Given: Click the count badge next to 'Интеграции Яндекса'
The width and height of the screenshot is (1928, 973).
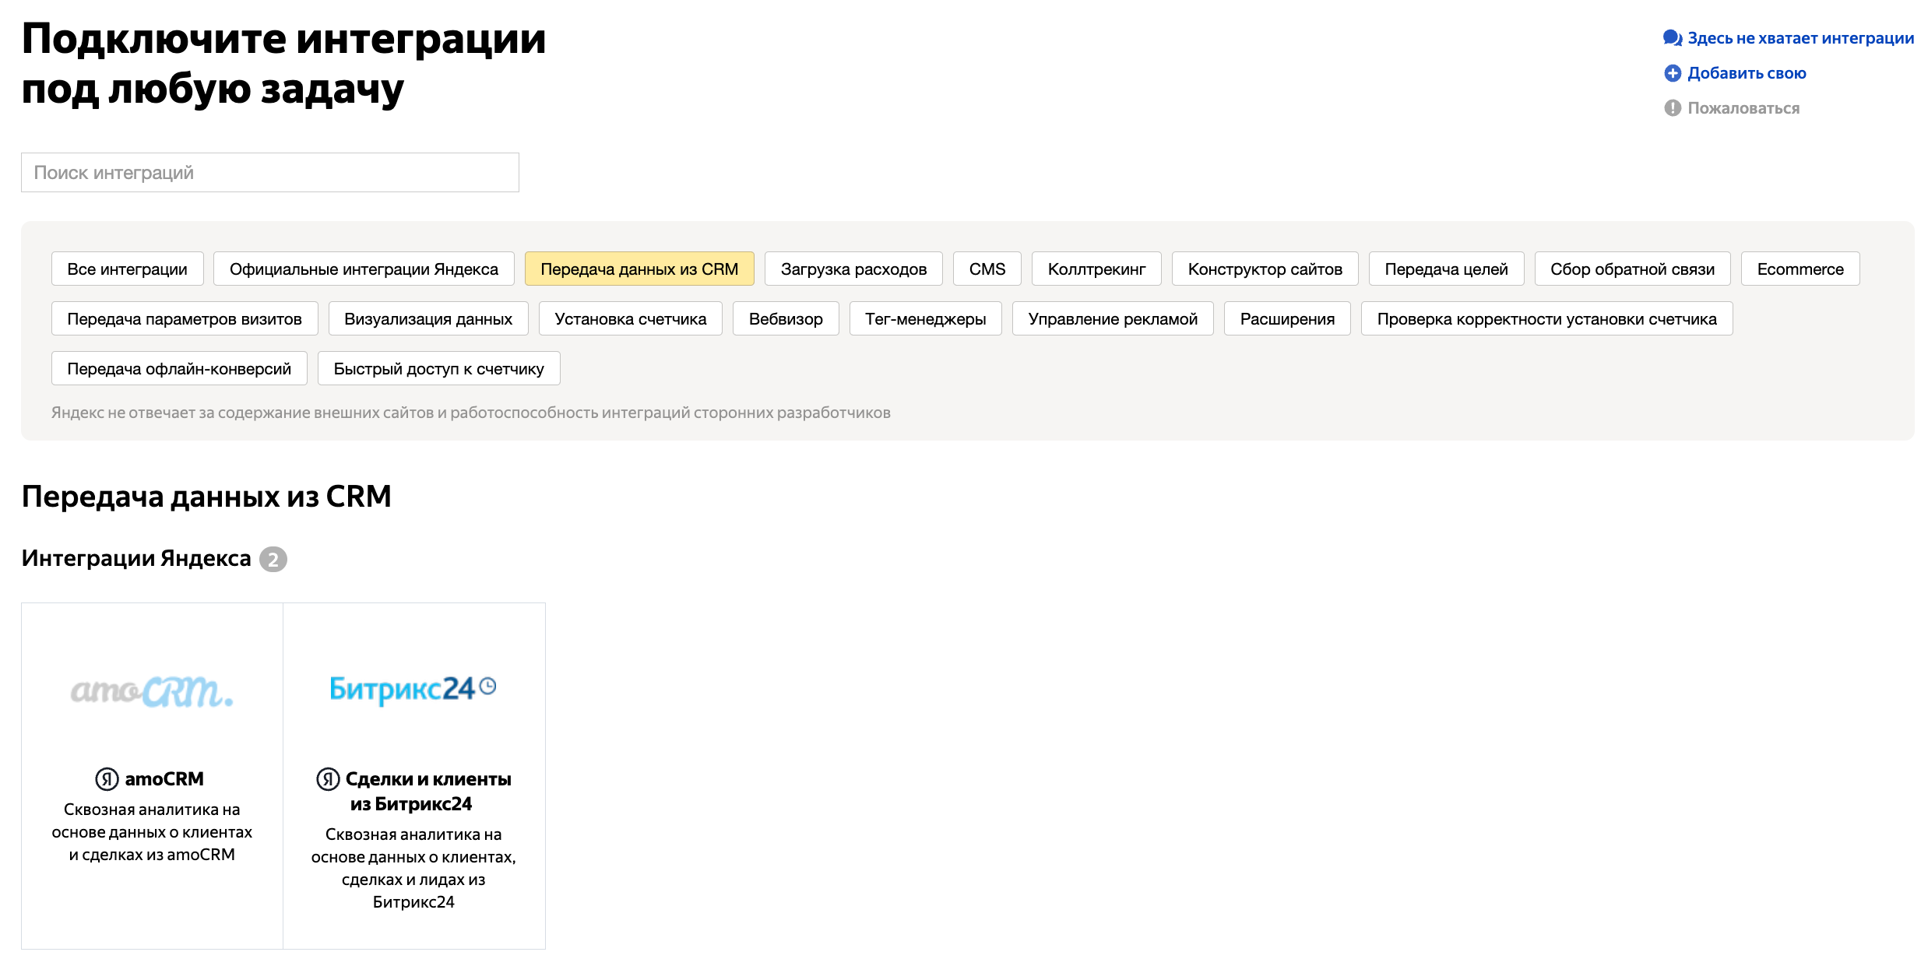Looking at the screenshot, I should point(273,560).
